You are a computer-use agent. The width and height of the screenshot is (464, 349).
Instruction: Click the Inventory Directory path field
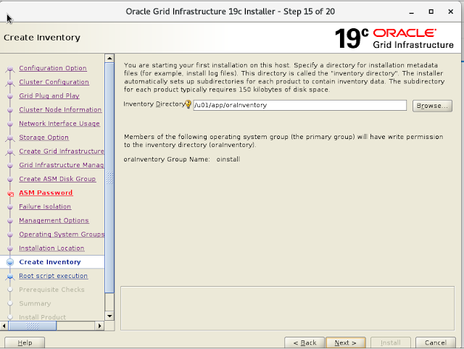tap(299, 105)
